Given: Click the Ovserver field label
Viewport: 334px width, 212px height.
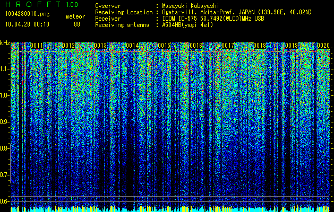Looking at the screenshot, I should click(x=108, y=6).
